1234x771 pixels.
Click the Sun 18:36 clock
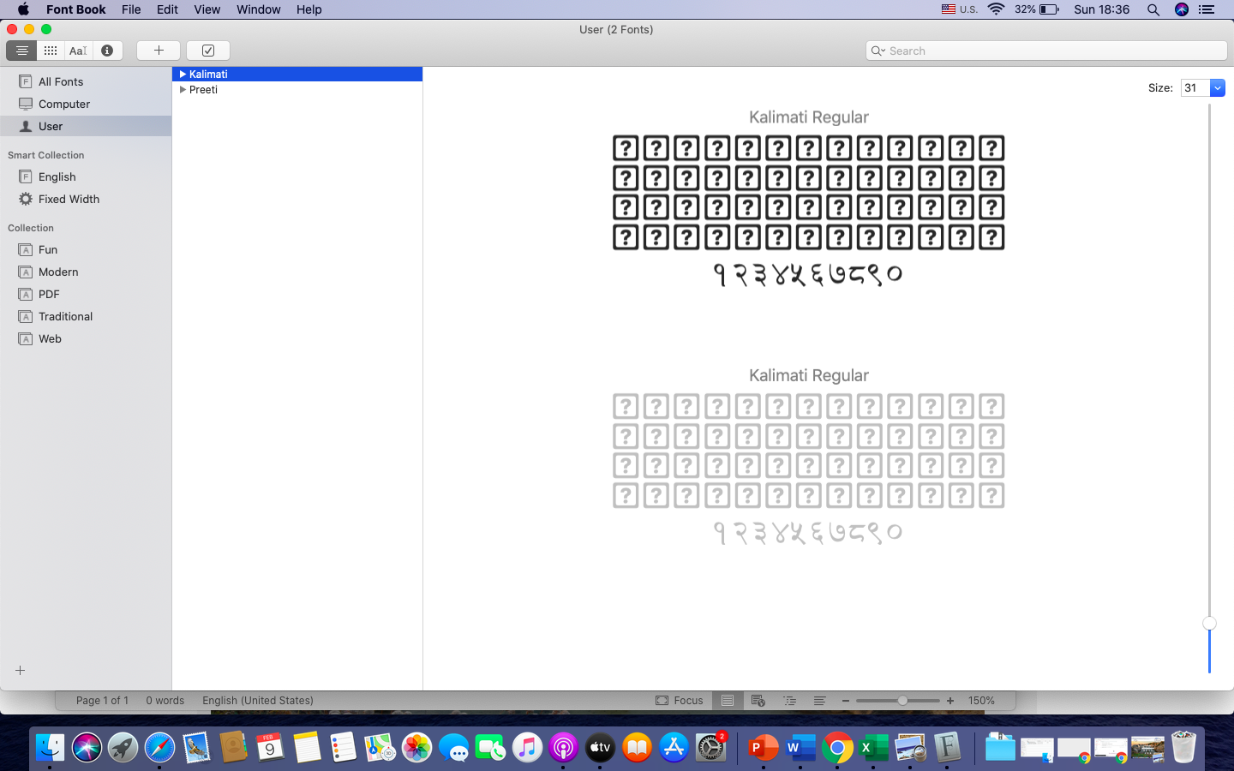[1102, 9]
